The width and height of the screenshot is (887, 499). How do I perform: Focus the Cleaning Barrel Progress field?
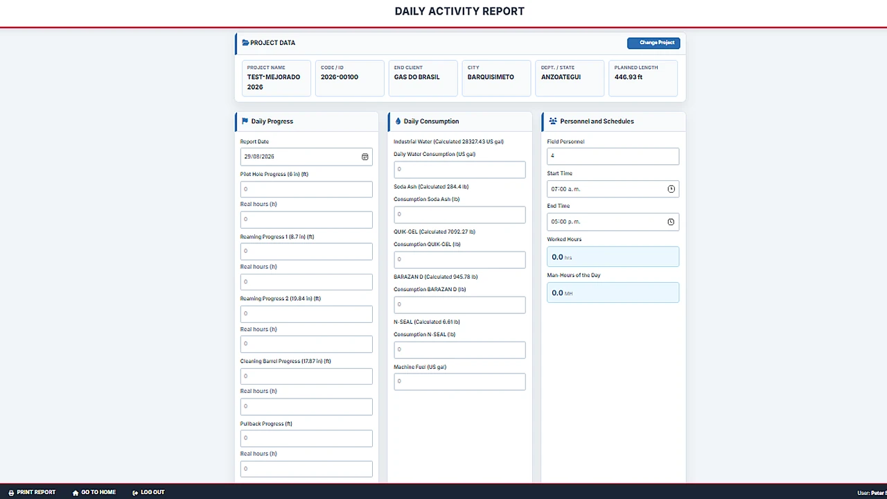(306, 376)
